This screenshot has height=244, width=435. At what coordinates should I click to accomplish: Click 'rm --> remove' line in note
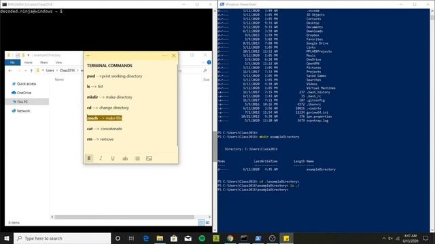(x=100, y=140)
